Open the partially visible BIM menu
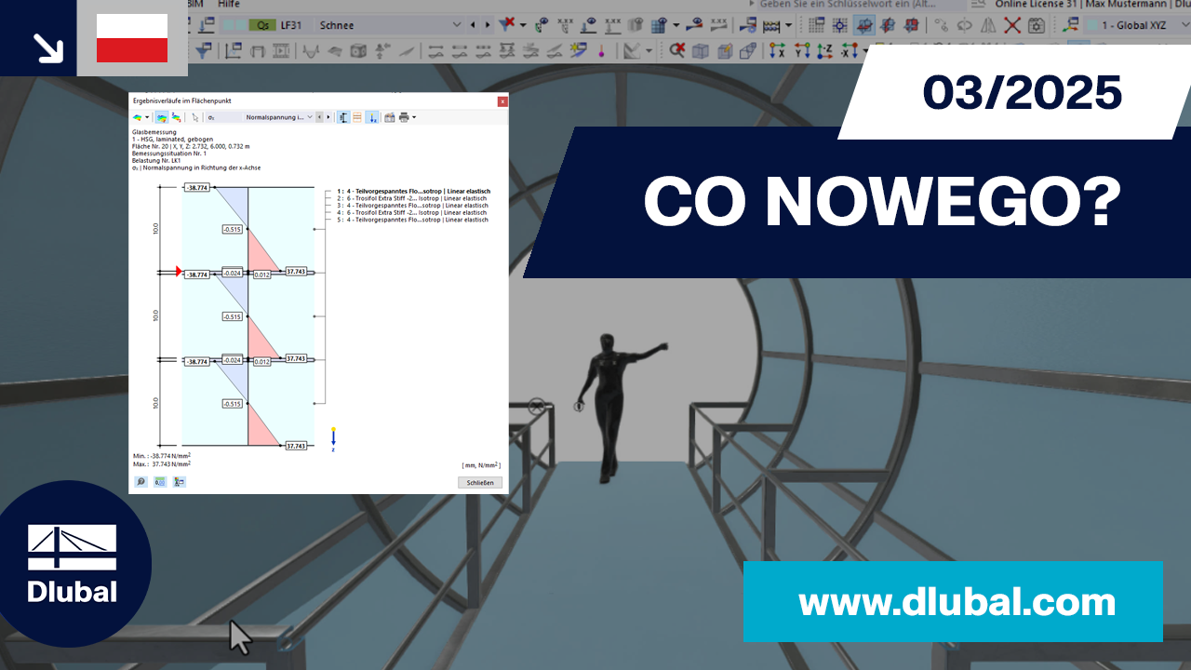The height and width of the screenshot is (670, 1191). (196, 5)
